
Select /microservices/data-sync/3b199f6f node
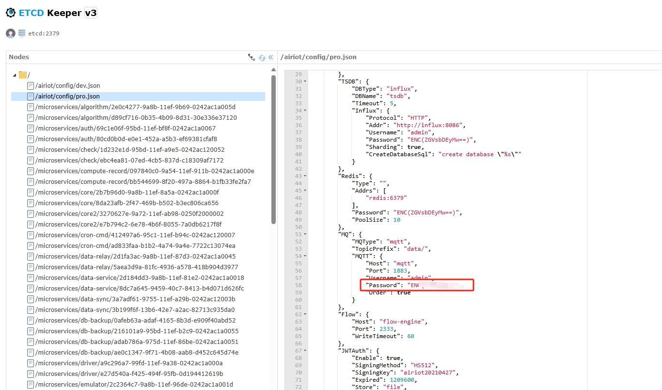[135, 310]
